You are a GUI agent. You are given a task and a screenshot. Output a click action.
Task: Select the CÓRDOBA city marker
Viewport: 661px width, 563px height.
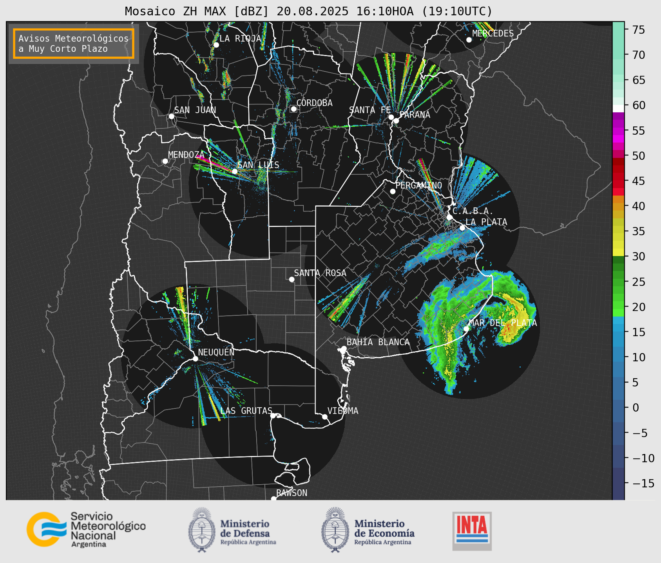tap(293, 109)
